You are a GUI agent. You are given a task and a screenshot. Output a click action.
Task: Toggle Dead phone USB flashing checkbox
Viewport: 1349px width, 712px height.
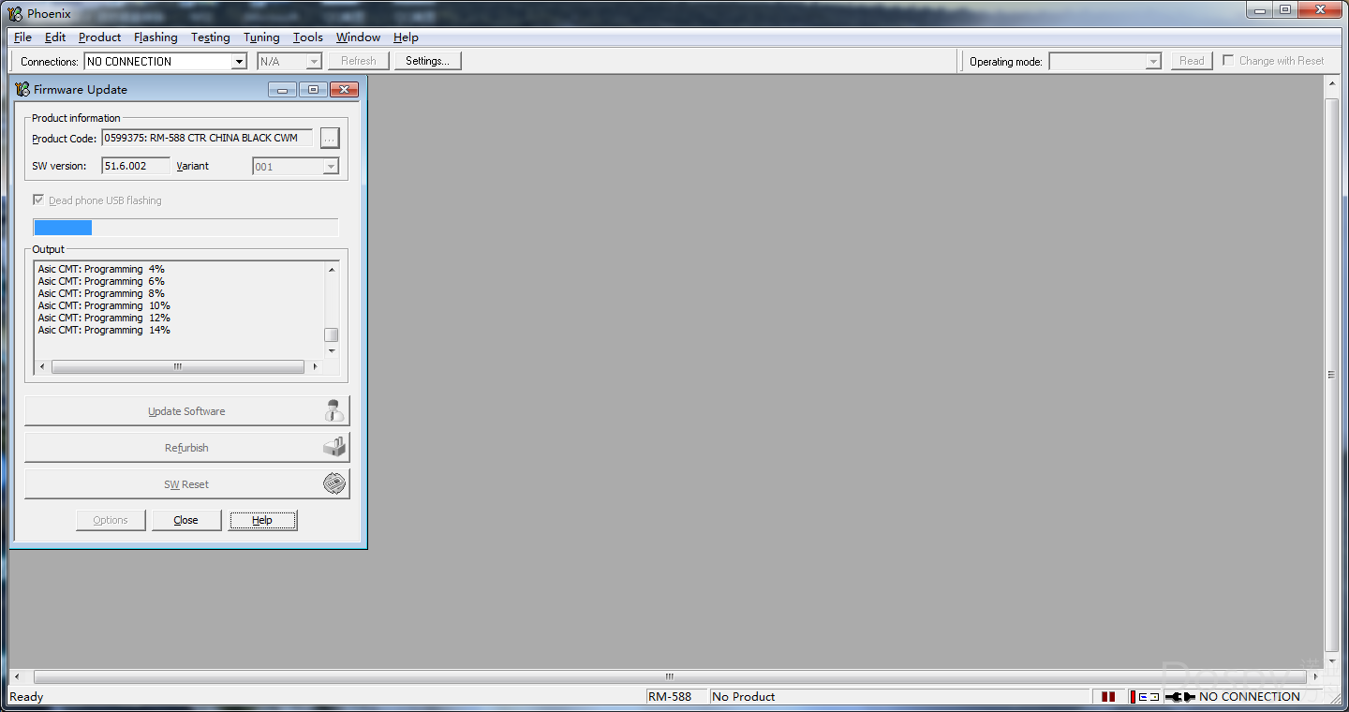tap(38, 200)
